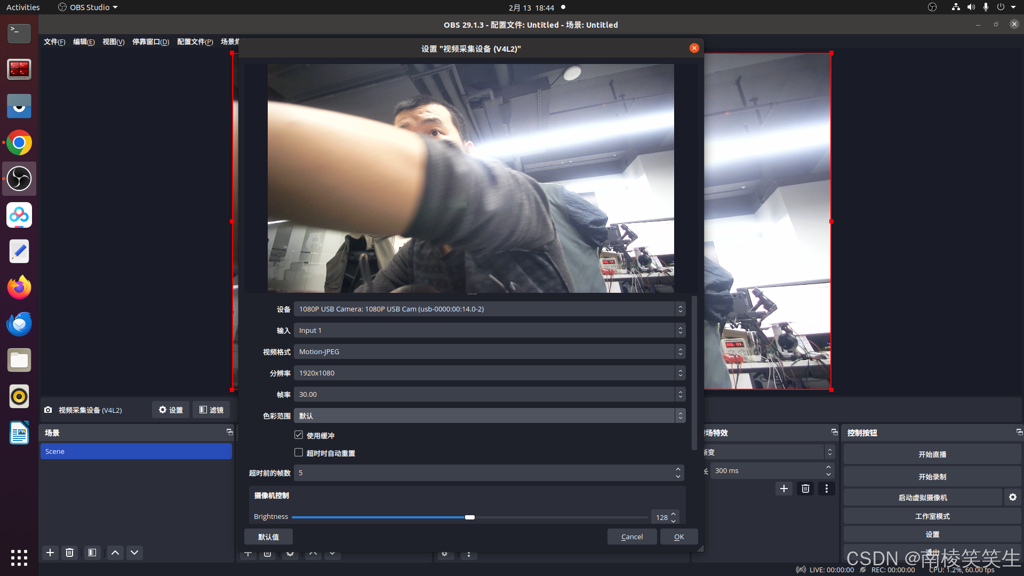This screenshot has width=1024, height=576.
Task: Open OBS Studio from the Ubuntu dock
Action: pos(19,179)
